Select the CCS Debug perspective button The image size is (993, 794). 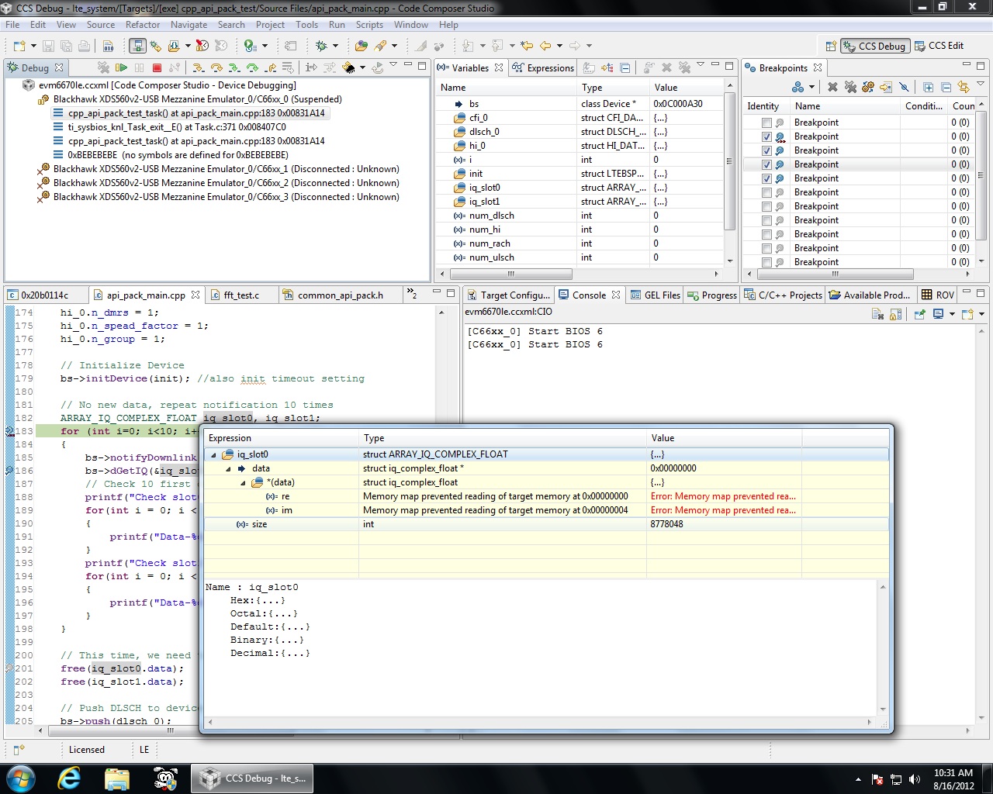pyautogui.click(x=875, y=46)
